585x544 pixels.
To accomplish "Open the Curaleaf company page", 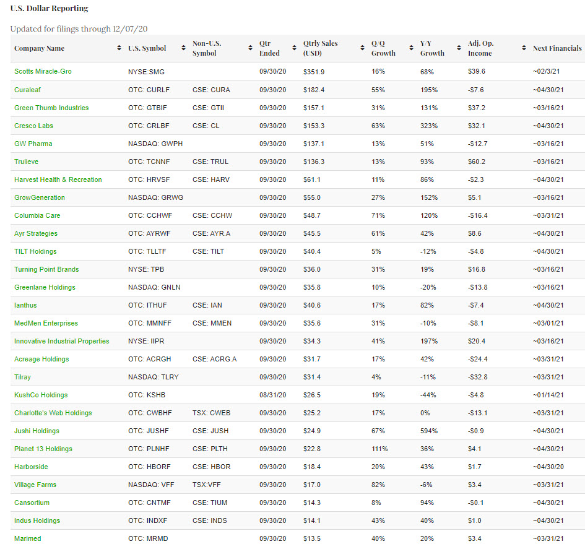I will [28, 90].
